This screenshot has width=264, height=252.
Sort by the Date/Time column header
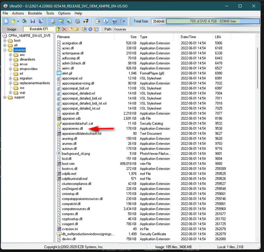pyautogui.click(x=196, y=37)
